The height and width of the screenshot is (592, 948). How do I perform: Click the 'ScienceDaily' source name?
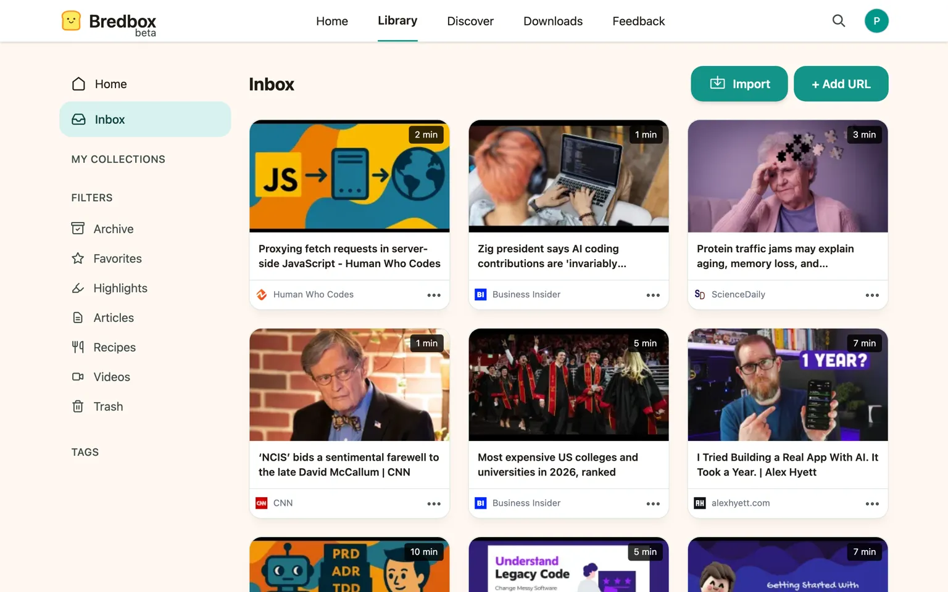point(738,295)
